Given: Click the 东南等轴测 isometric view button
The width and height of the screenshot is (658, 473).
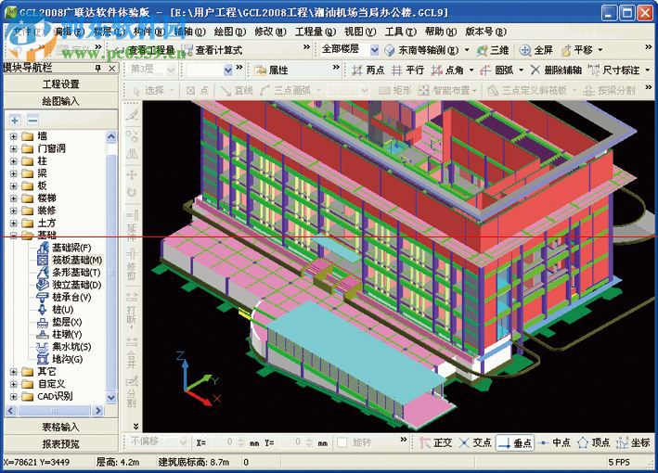Looking at the screenshot, I should pos(422,50).
